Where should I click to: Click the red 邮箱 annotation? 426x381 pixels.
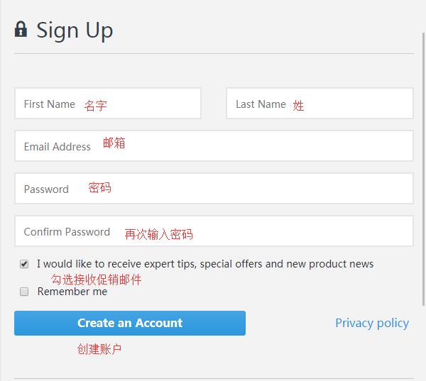point(114,143)
